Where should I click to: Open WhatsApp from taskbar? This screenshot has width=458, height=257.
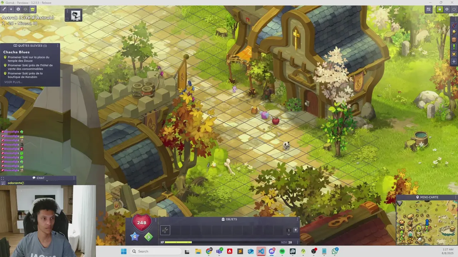pyautogui.click(x=335, y=251)
